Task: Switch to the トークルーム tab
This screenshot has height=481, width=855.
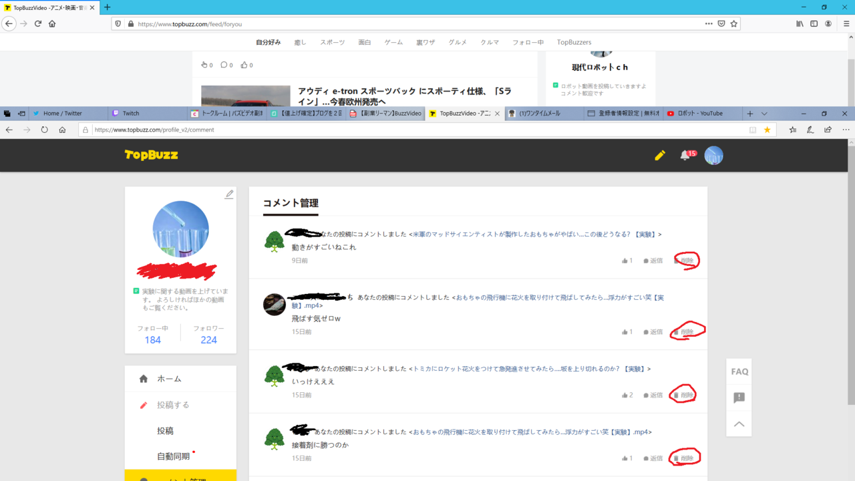Action: coord(227,114)
